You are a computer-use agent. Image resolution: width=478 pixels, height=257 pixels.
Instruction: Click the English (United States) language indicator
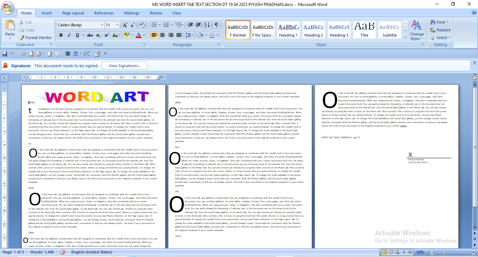92,252
